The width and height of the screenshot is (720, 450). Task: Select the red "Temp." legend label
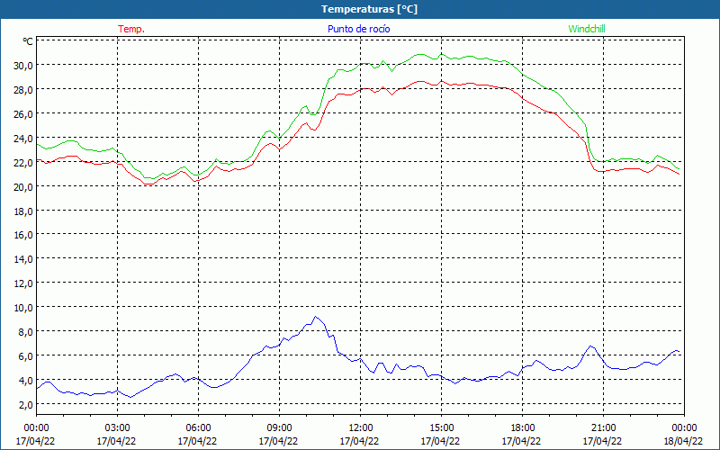[131, 29]
